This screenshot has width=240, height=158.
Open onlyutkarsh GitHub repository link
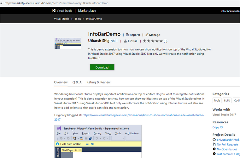click(228, 140)
